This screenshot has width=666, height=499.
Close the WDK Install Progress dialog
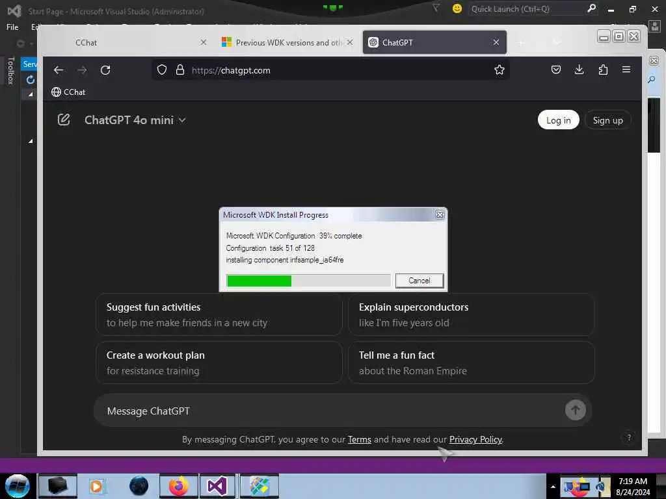[440, 214]
